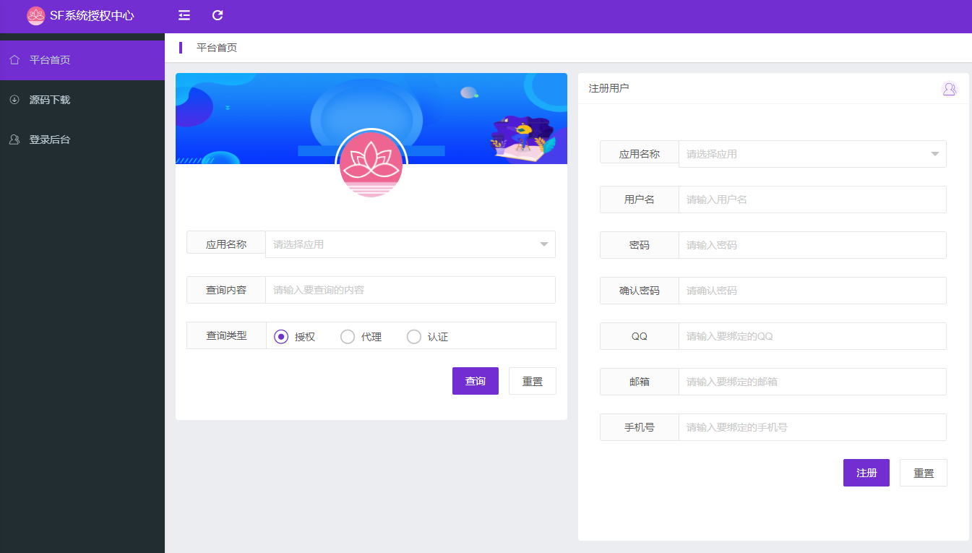Click the download icon beside 源码下载

[x=14, y=100]
